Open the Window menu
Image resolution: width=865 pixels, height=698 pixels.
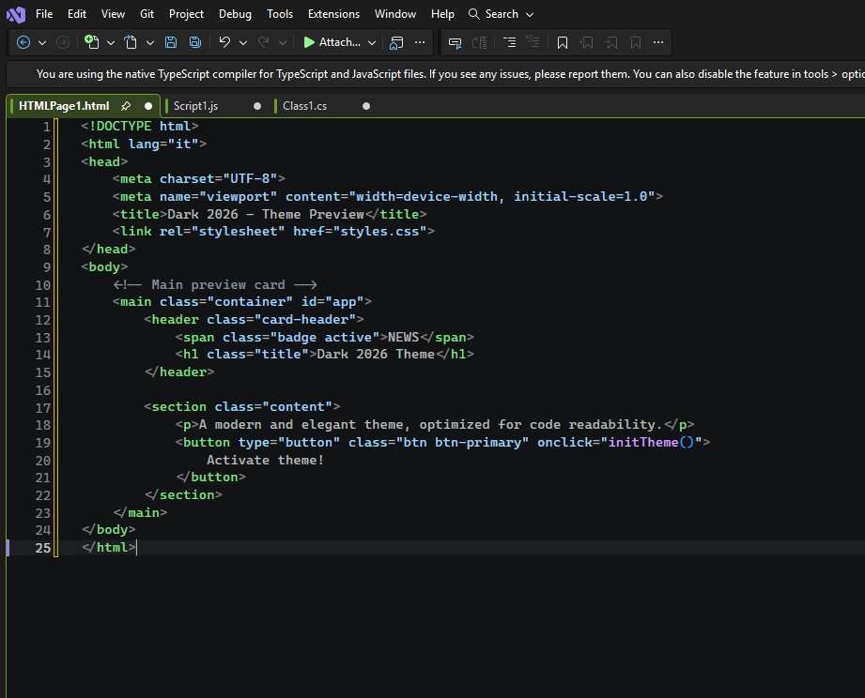click(395, 14)
